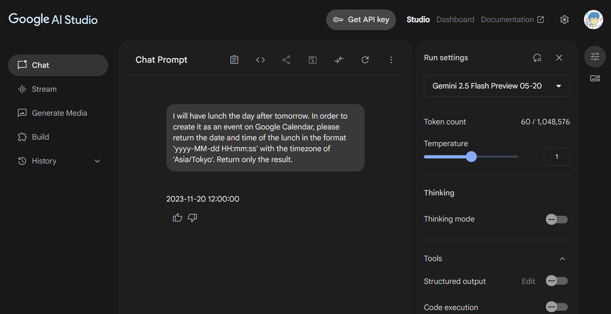Viewport: 611px width, 314px height.
Task: Enable the Code execution toggle
Action: click(x=557, y=307)
